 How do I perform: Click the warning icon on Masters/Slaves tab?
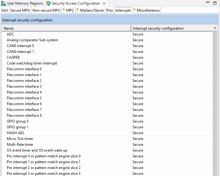[78, 10]
